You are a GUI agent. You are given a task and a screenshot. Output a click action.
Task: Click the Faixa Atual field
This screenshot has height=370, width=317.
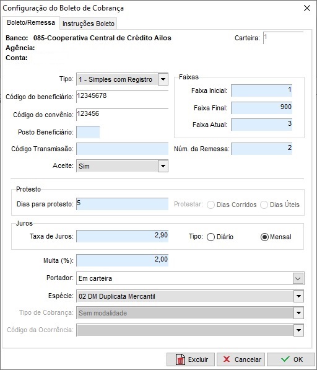tap(262, 125)
